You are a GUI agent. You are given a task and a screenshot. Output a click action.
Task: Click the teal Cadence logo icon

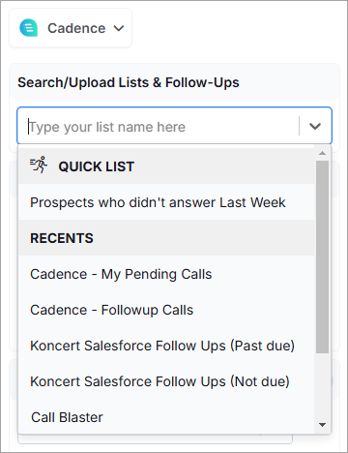(x=28, y=28)
